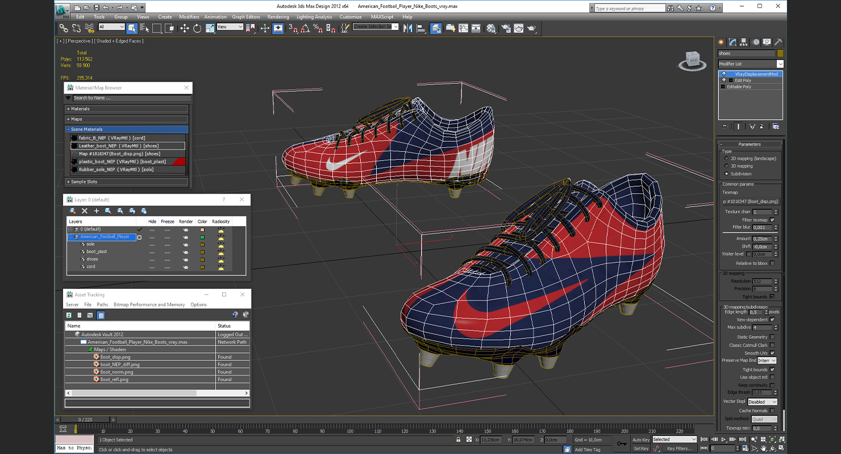Open the Manage Layers toolbar button
This screenshot has width=841, height=454.
436,28
